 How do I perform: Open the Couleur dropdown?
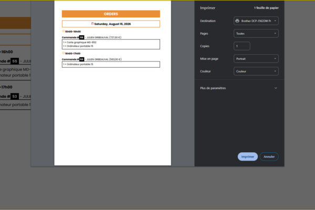[256, 71]
